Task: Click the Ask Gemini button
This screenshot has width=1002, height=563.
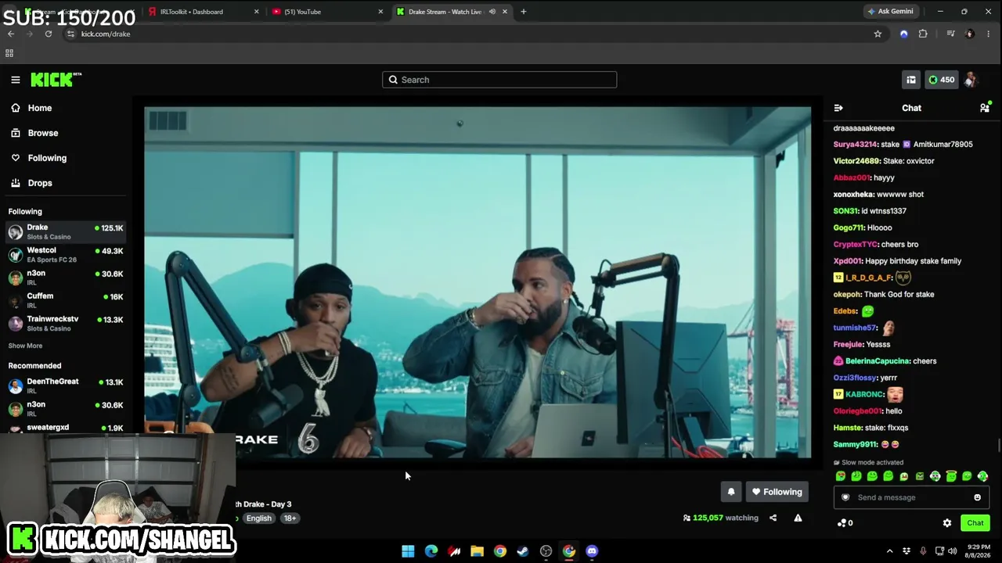Action: (890, 12)
